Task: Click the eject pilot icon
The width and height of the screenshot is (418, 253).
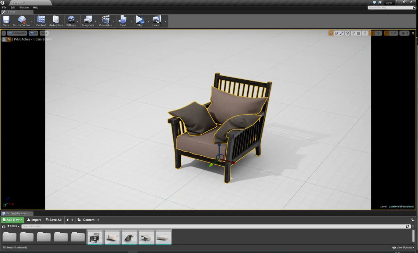Action: (x=4, y=39)
